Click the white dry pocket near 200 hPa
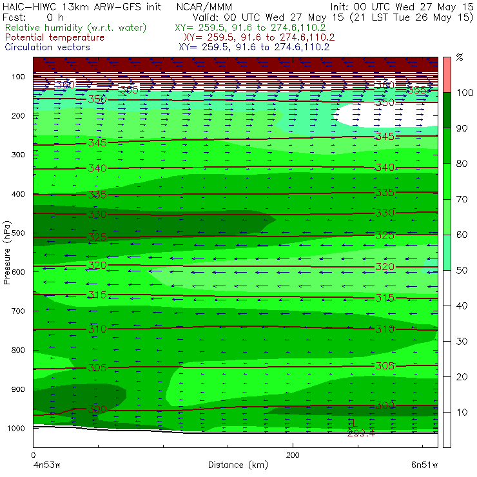Image resolution: width=477 pixels, height=477 pixels. 385,115
